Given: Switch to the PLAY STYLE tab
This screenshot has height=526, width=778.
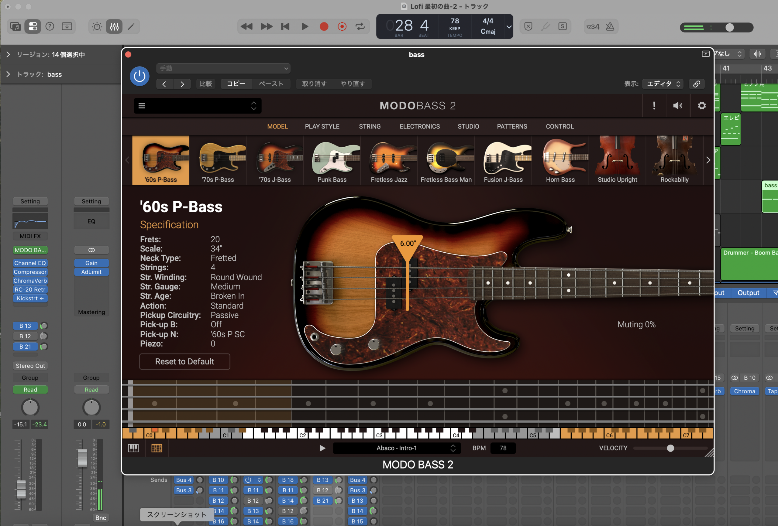Looking at the screenshot, I should (322, 126).
